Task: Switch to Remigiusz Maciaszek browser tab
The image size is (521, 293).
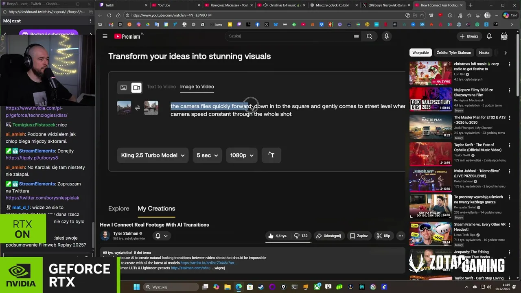Action: [x=228, y=5]
